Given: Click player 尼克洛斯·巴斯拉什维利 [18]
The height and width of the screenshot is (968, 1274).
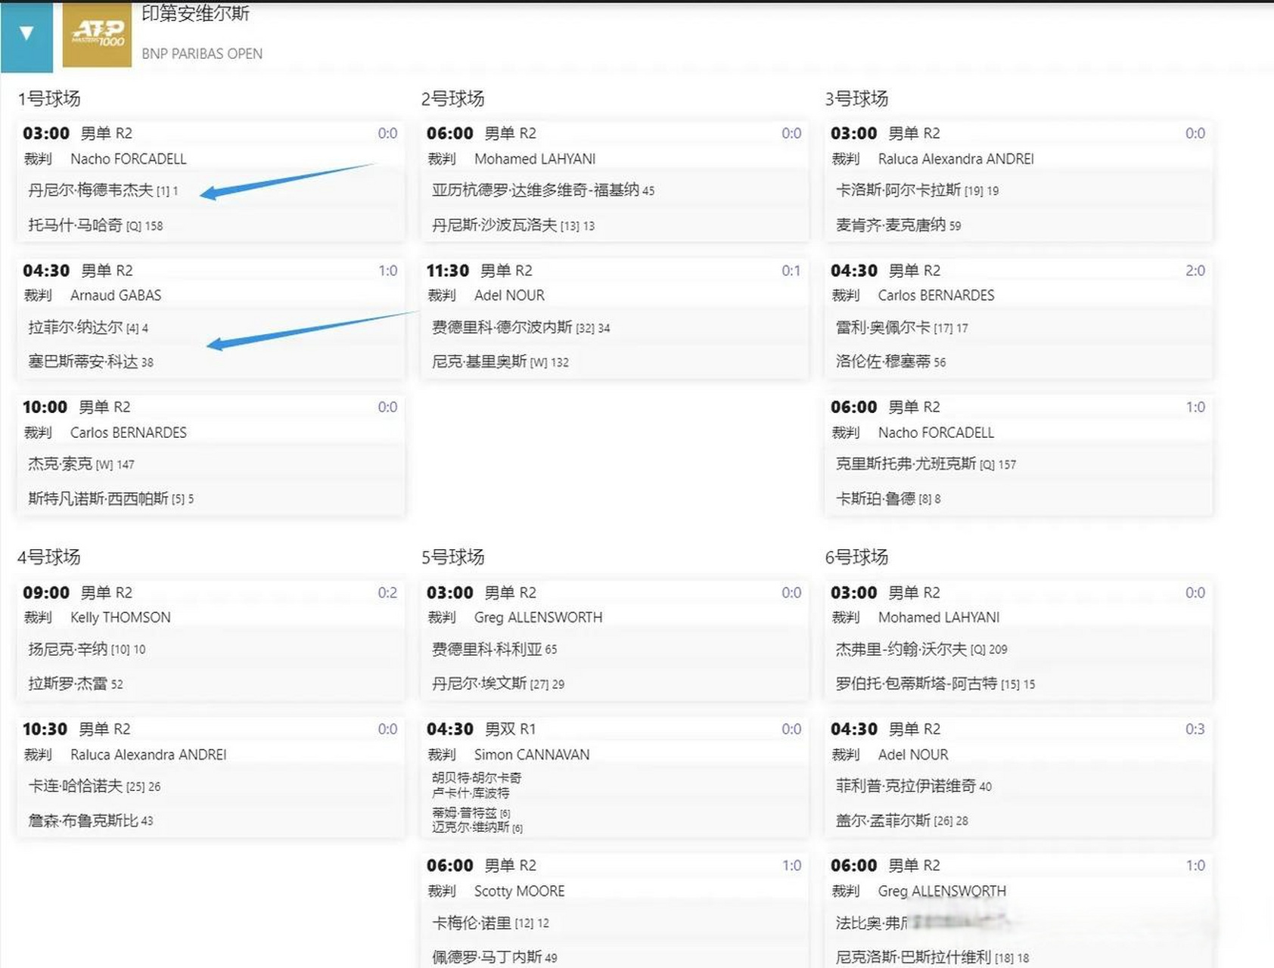Looking at the screenshot, I should (x=932, y=958).
